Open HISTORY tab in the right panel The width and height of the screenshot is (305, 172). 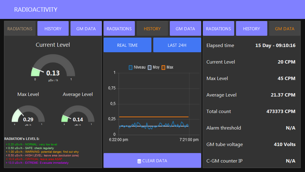(251, 28)
